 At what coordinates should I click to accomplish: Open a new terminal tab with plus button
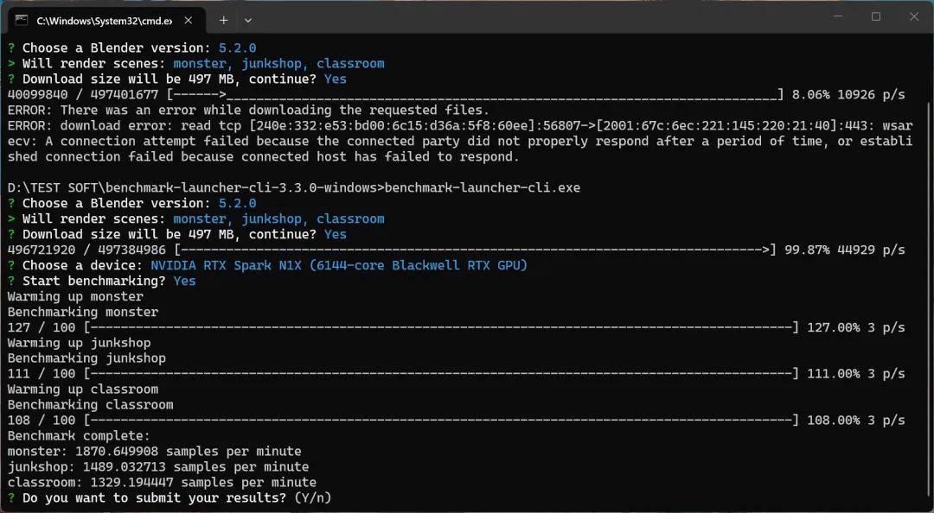223,20
